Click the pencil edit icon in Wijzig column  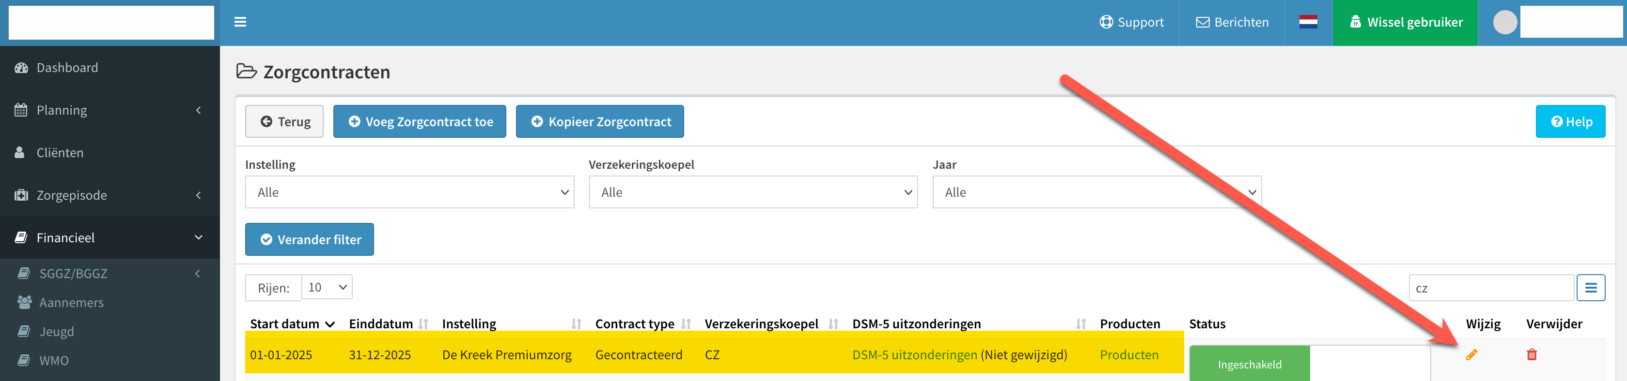click(x=1471, y=354)
